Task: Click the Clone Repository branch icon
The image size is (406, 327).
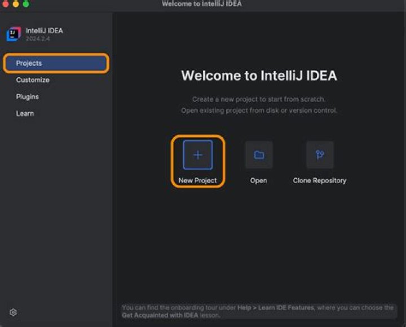Action: [x=320, y=155]
